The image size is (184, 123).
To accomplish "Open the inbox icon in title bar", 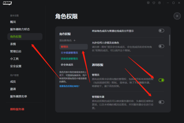I will click(148, 3).
